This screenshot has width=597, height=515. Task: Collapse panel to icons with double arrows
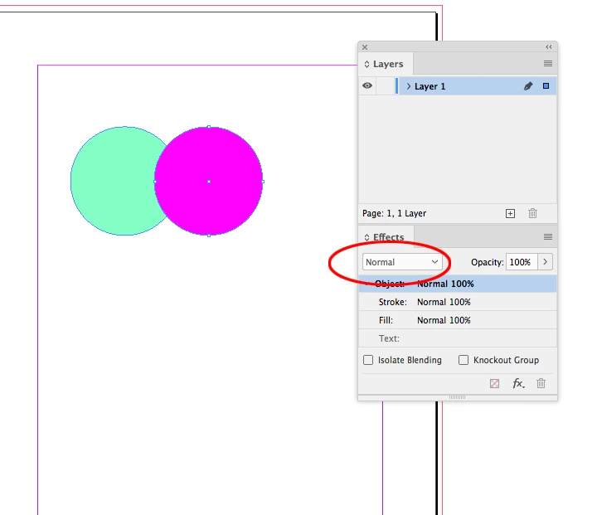pyautogui.click(x=549, y=46)
